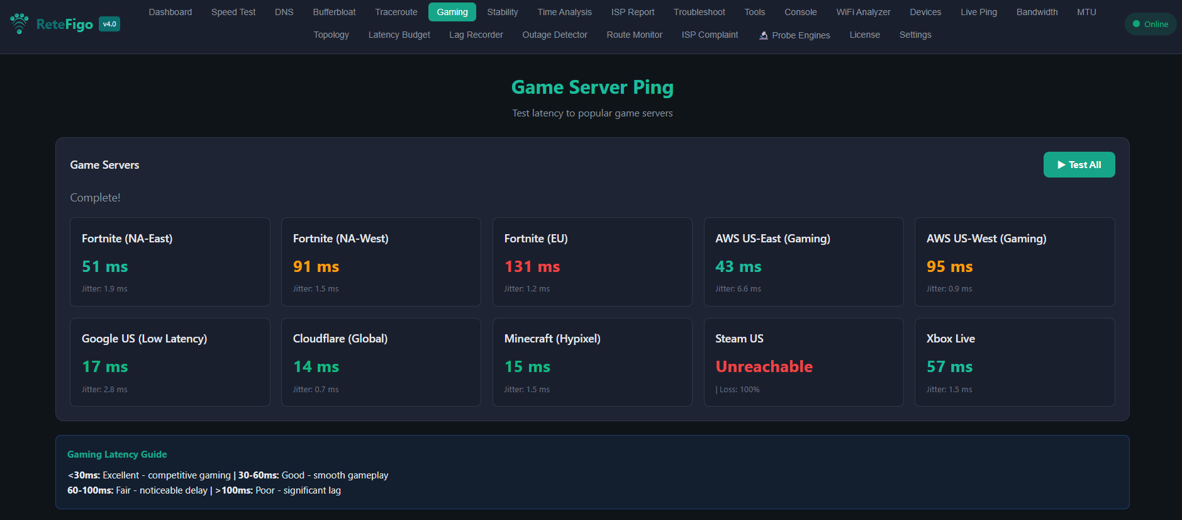The height and width of the screenshot is (520, 1182).
Task: Switch to the Bufferbloat tab
Action: [x=334, y=12]
